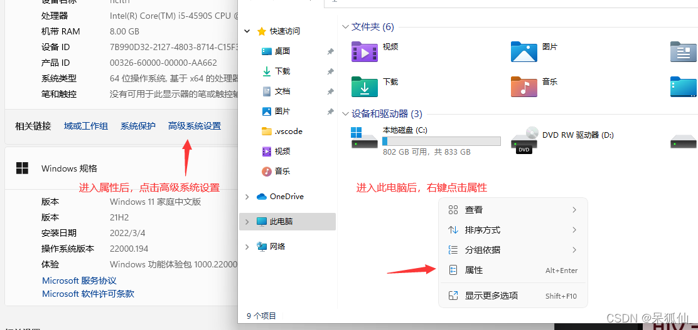The image size is (698, 330).
Task: Click the 下载 arrow icon in sidebar
Action: pos(267,71)
